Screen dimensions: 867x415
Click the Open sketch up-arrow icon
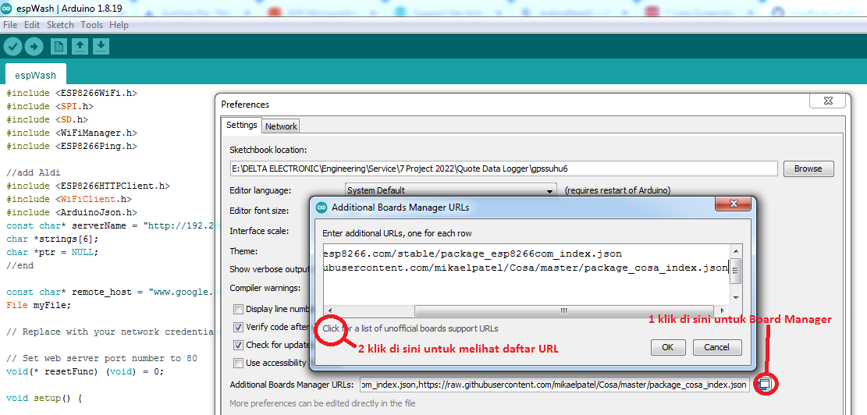(80, 47)
